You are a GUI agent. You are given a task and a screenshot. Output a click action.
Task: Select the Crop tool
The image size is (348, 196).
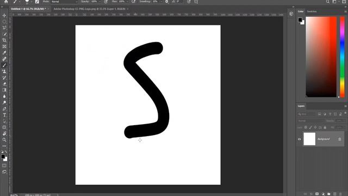4,40
